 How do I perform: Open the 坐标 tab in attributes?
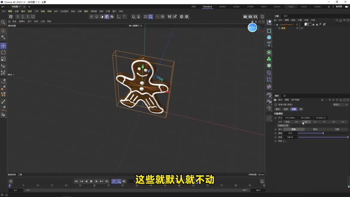click(286, 109)
